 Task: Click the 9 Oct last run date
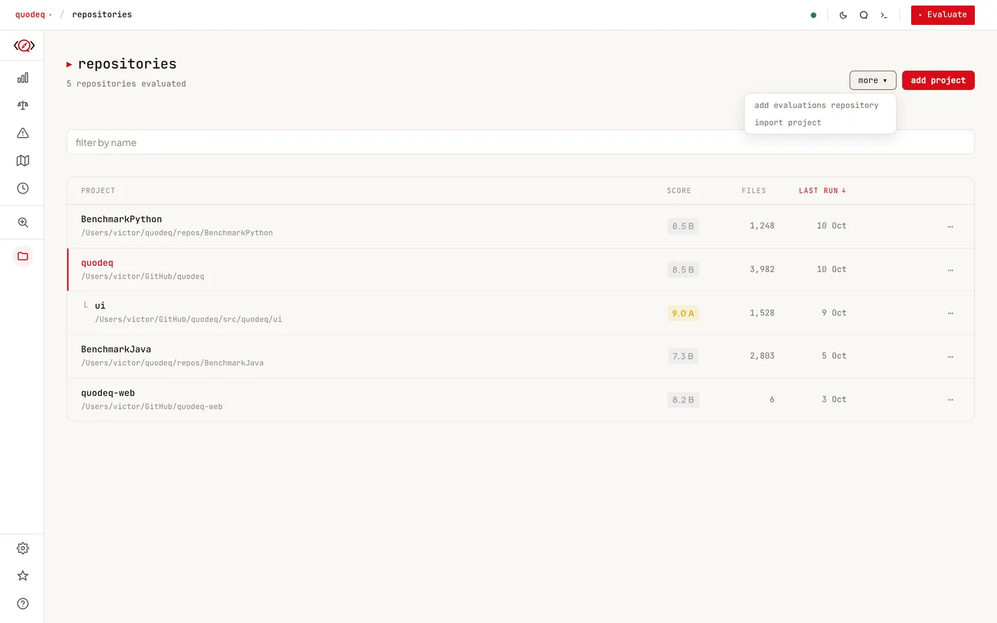[834, 313]
